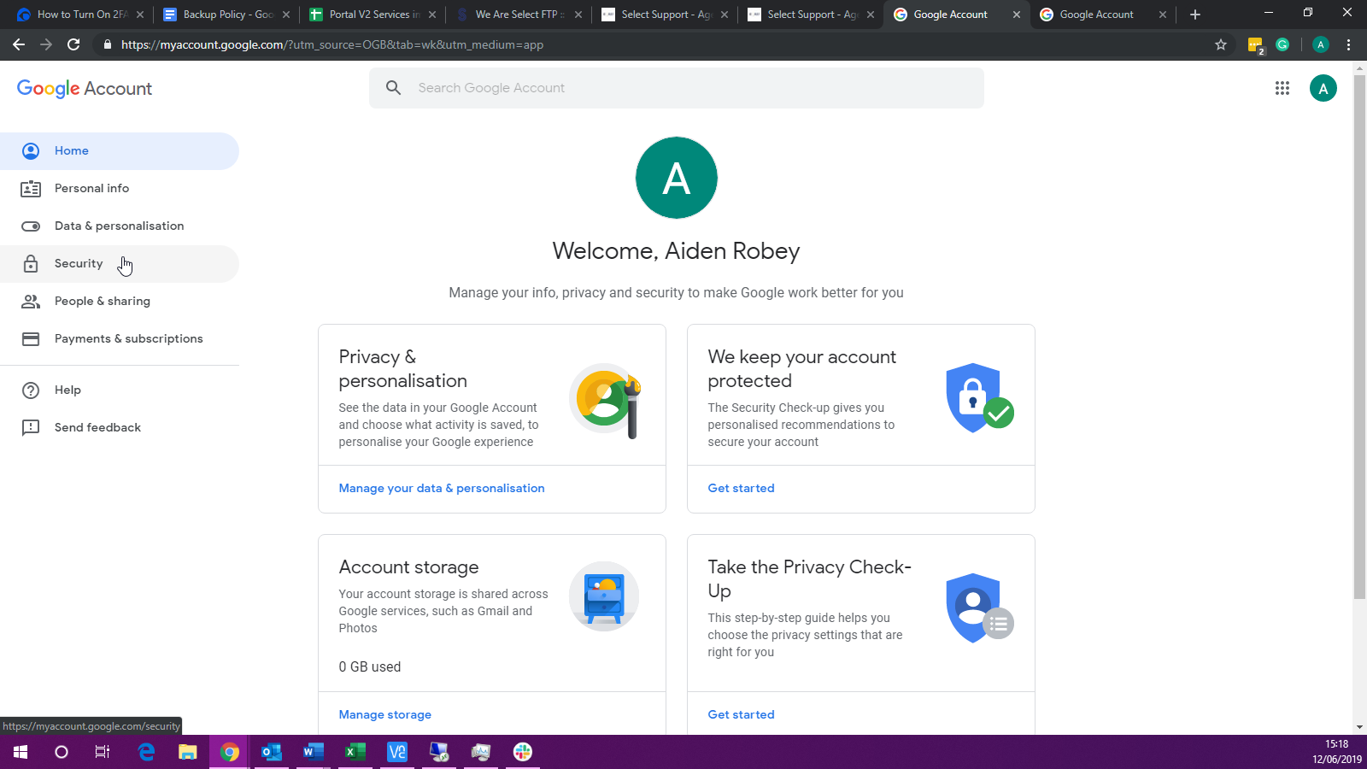
Task: Open a new browser tab
Action: point(1195,15)
